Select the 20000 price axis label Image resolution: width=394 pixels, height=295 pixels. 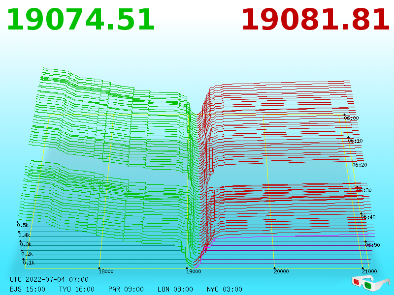click(x=281, y=271)
